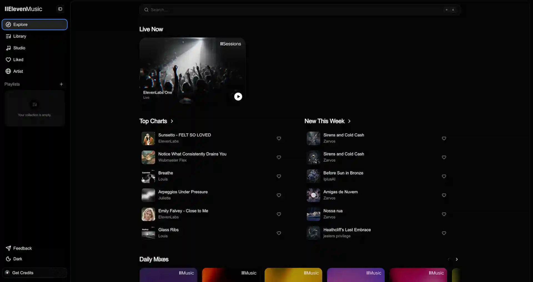
Task: Expand Top Charts with chevron arrow
Action: (x=172, y=121)
